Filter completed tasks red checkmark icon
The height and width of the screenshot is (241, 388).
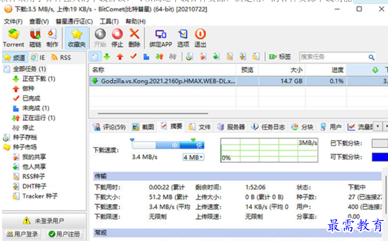[133, 57]
